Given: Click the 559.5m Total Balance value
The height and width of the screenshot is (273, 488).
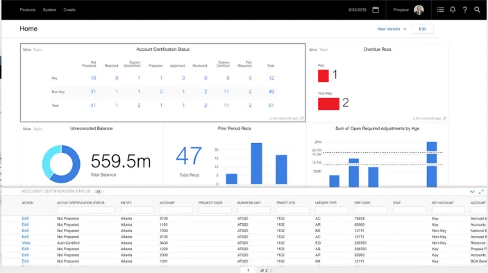Looking at the screenshot, I should pos(121,161).
